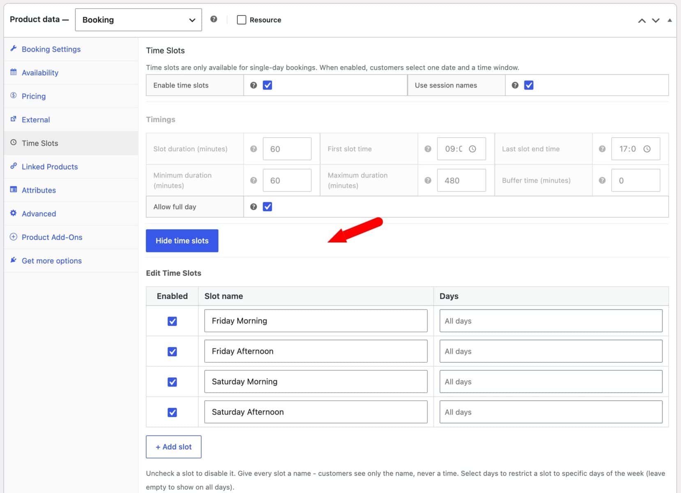Open the Booking product type dropdown
The height and width of the screenshot is (493, 681).
(138, 20)
